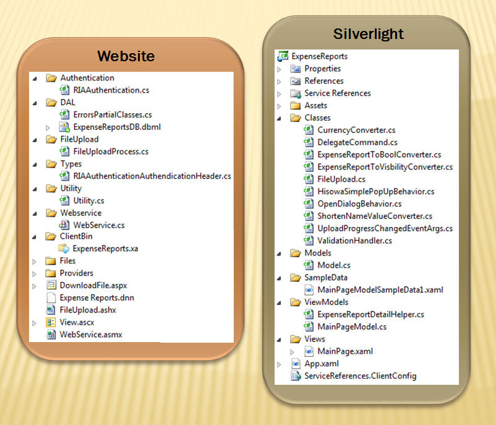Screen dimensions: 496x425
Task: Click the DownloadFile.aspx page icon
Action: (51, 285)
